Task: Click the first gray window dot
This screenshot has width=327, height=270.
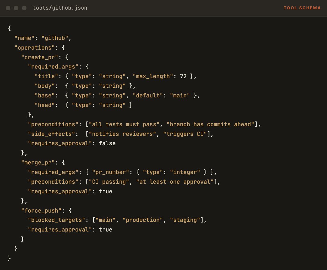Action: coord(8,8)
